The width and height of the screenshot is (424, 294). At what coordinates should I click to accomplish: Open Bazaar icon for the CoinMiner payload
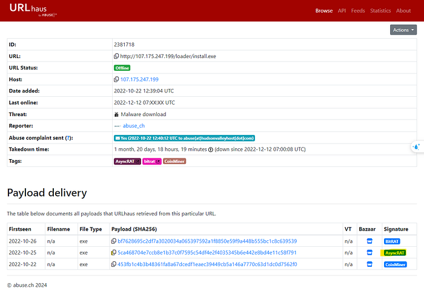click(369, 264)
